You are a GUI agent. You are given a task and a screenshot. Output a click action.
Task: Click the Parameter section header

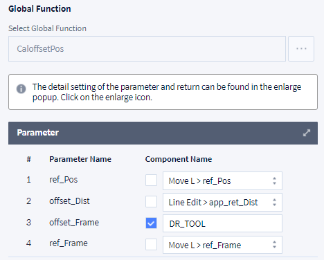pyautogui.click(x=163, y=133)
